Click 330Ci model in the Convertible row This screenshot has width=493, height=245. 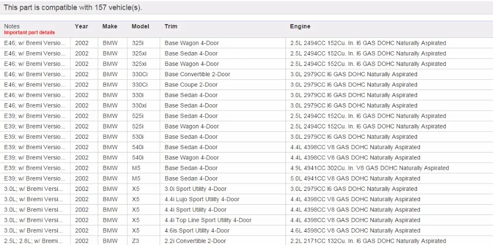[140, 74]
